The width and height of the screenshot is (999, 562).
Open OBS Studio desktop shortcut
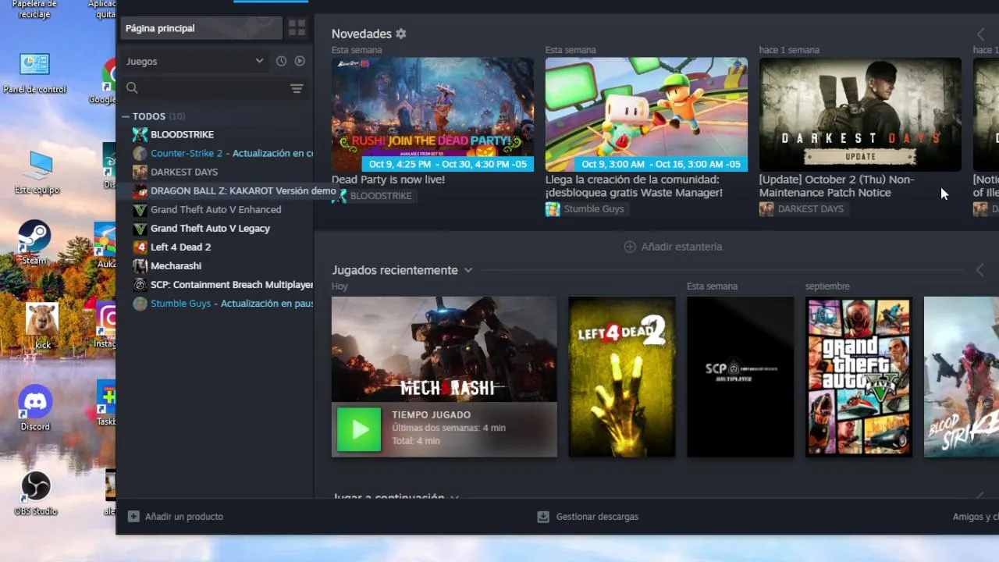pos(35,493)
